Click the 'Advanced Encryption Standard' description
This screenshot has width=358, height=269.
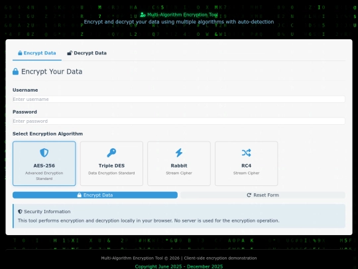click(44, 176)
